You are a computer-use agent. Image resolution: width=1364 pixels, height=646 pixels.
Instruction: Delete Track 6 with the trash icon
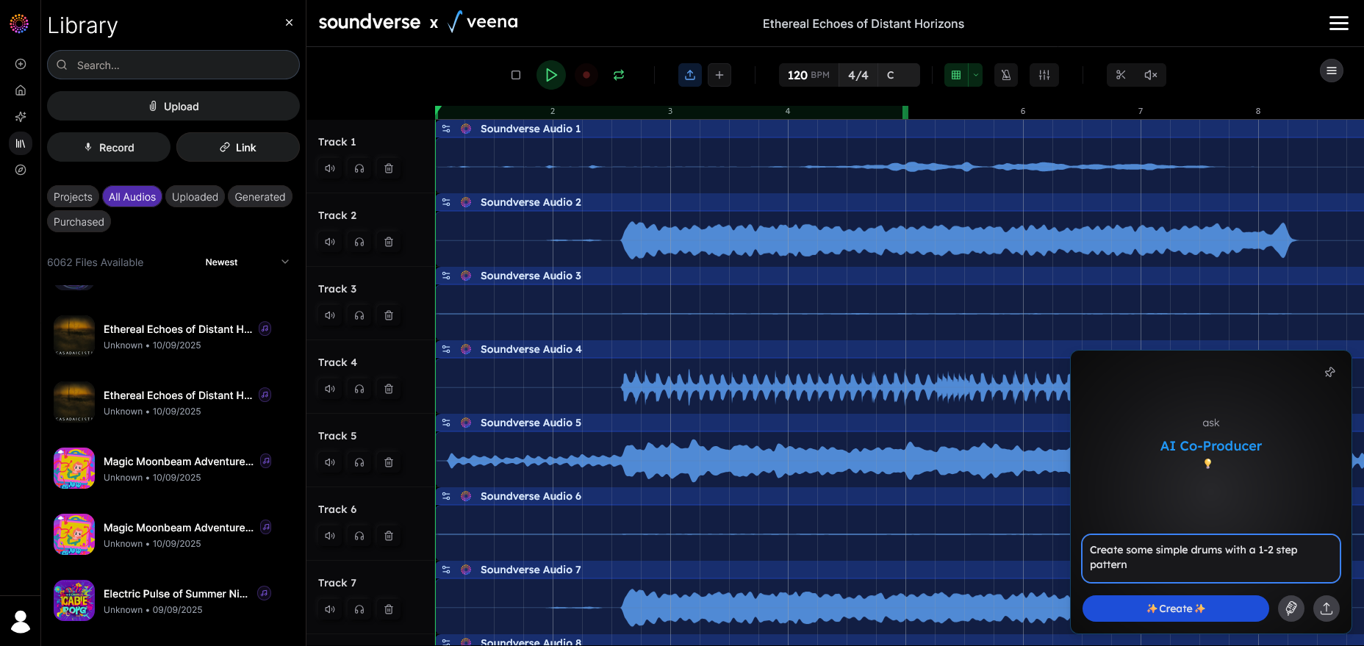click(389, 536)
